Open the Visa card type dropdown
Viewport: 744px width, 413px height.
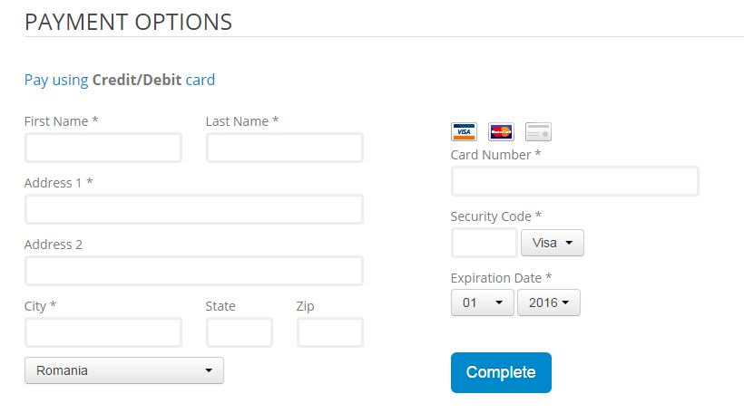[x=553, y=243]
